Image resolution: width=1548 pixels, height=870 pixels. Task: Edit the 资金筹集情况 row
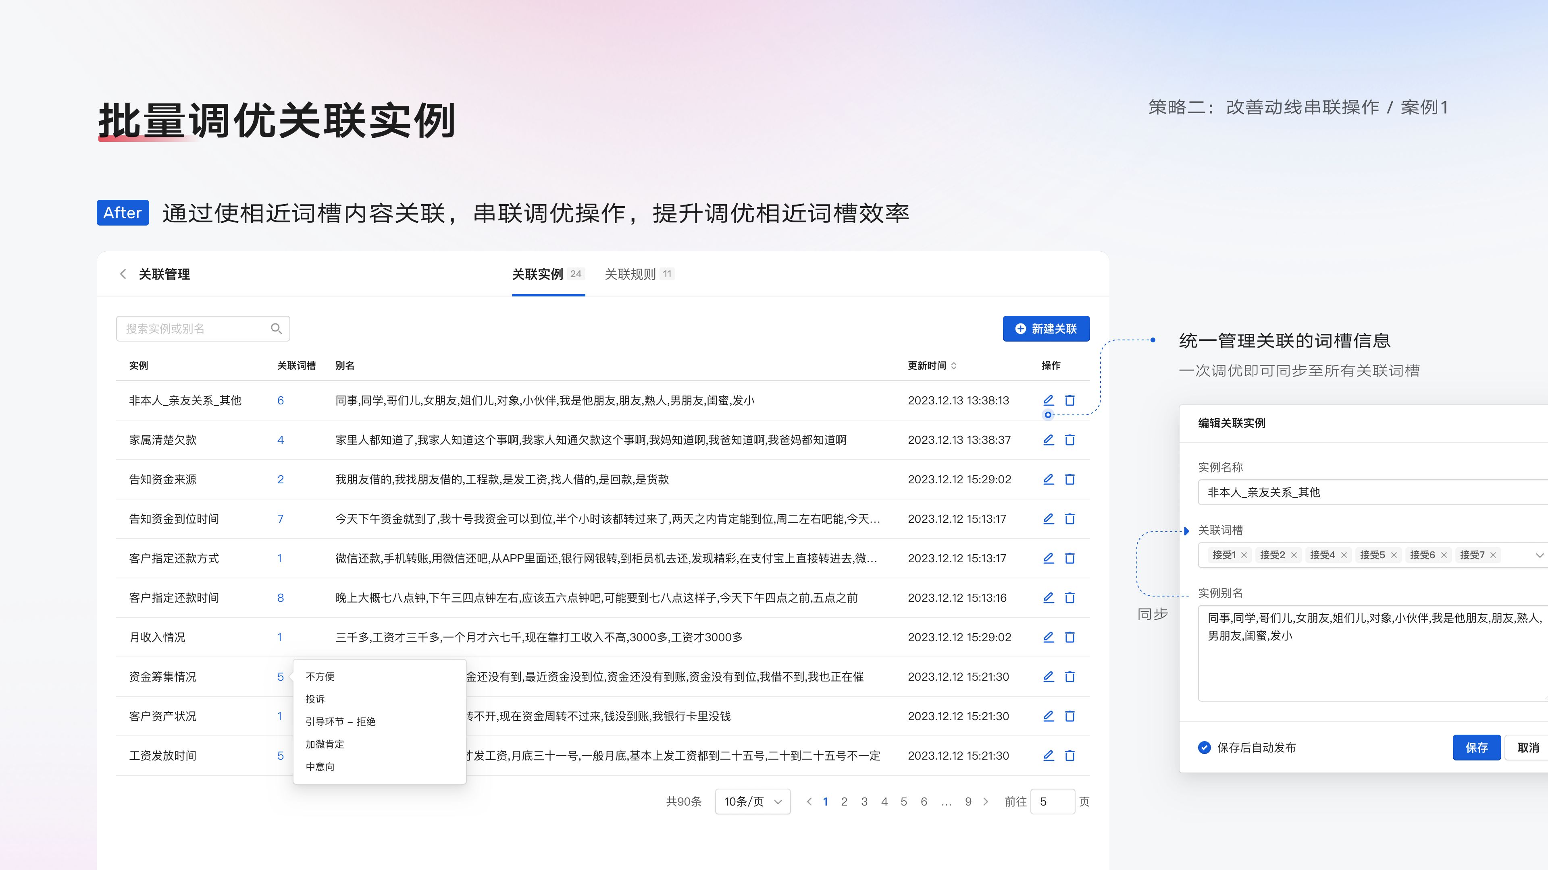(1049, 677)
